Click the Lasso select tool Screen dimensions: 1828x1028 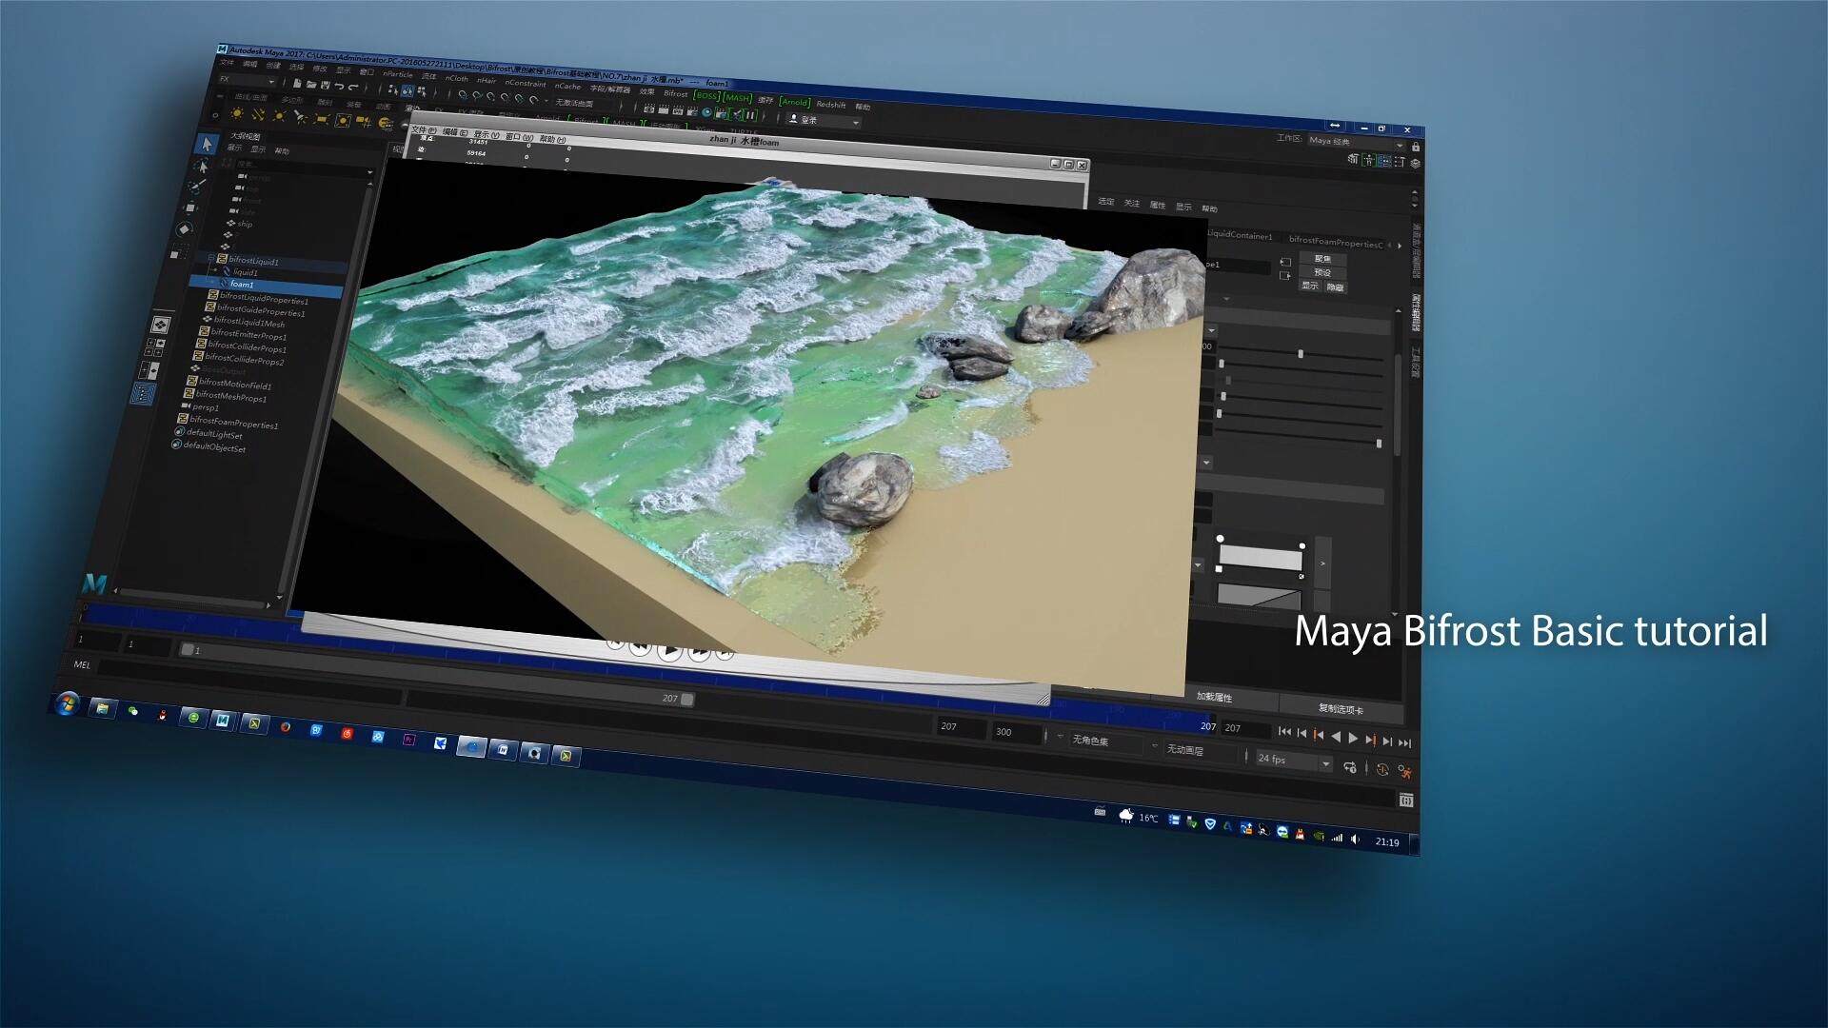click(x=201, y=166)
